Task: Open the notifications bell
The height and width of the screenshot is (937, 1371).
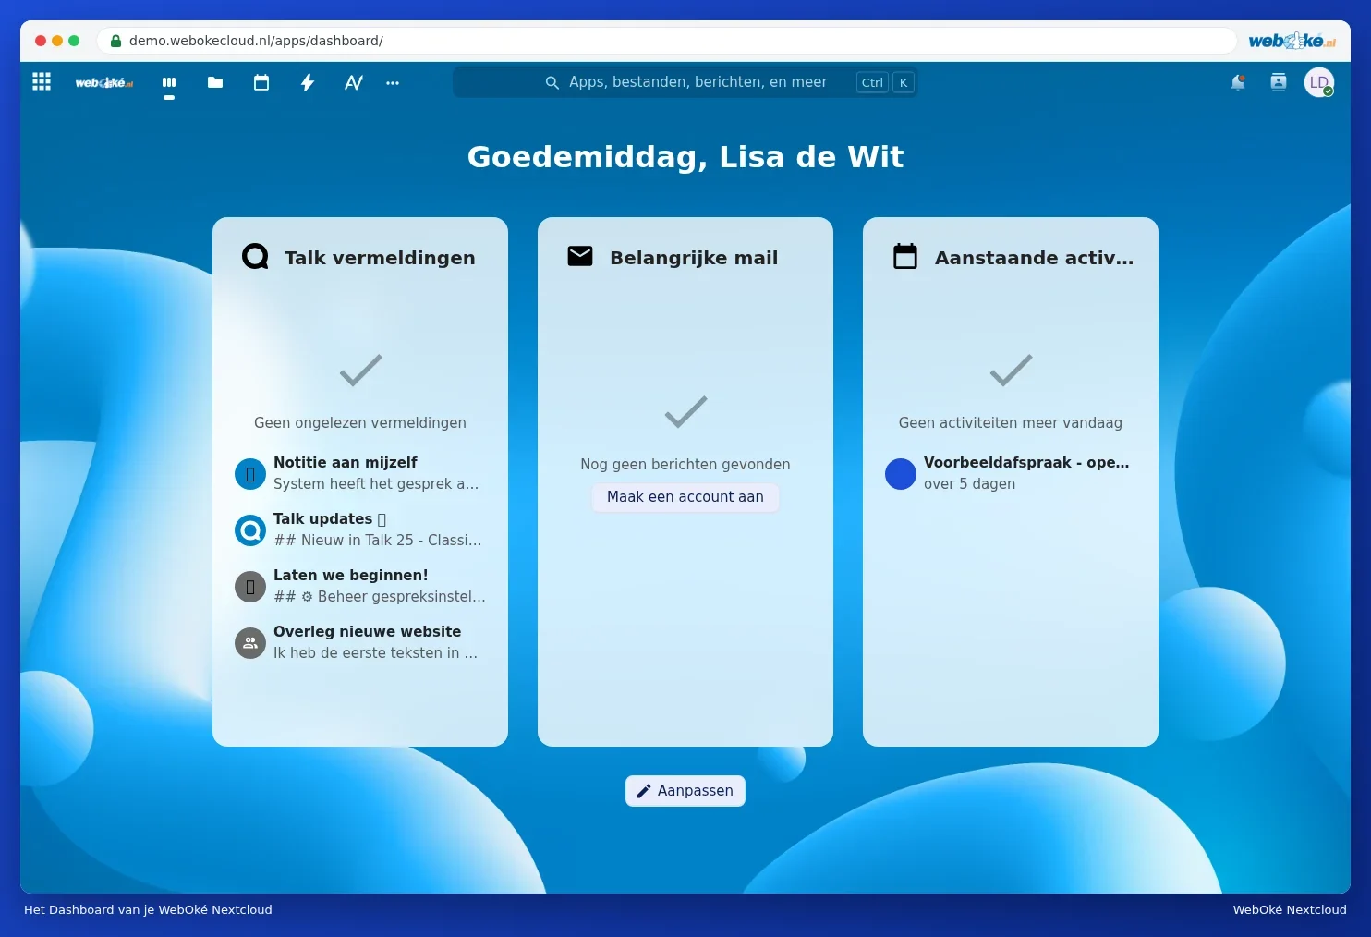Action: (1238, 82)
